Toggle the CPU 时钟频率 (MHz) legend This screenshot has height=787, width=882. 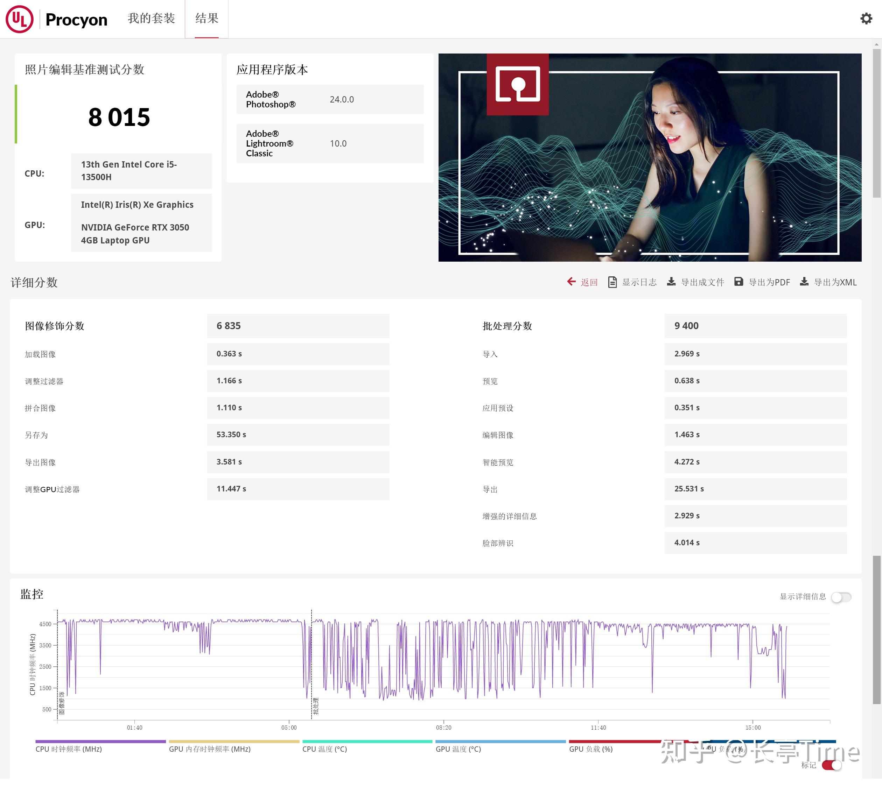coord(68,749)
